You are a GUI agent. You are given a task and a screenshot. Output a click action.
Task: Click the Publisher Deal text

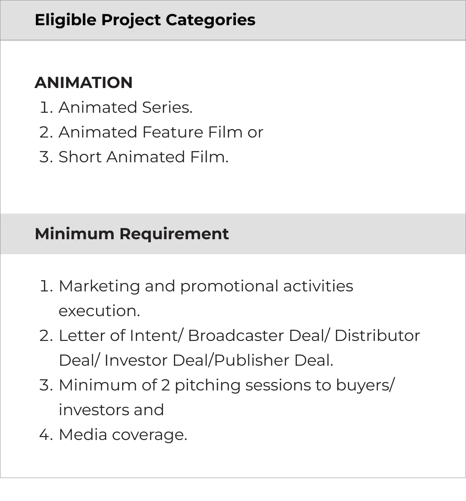pyautogui.click(x=274, y=360)
